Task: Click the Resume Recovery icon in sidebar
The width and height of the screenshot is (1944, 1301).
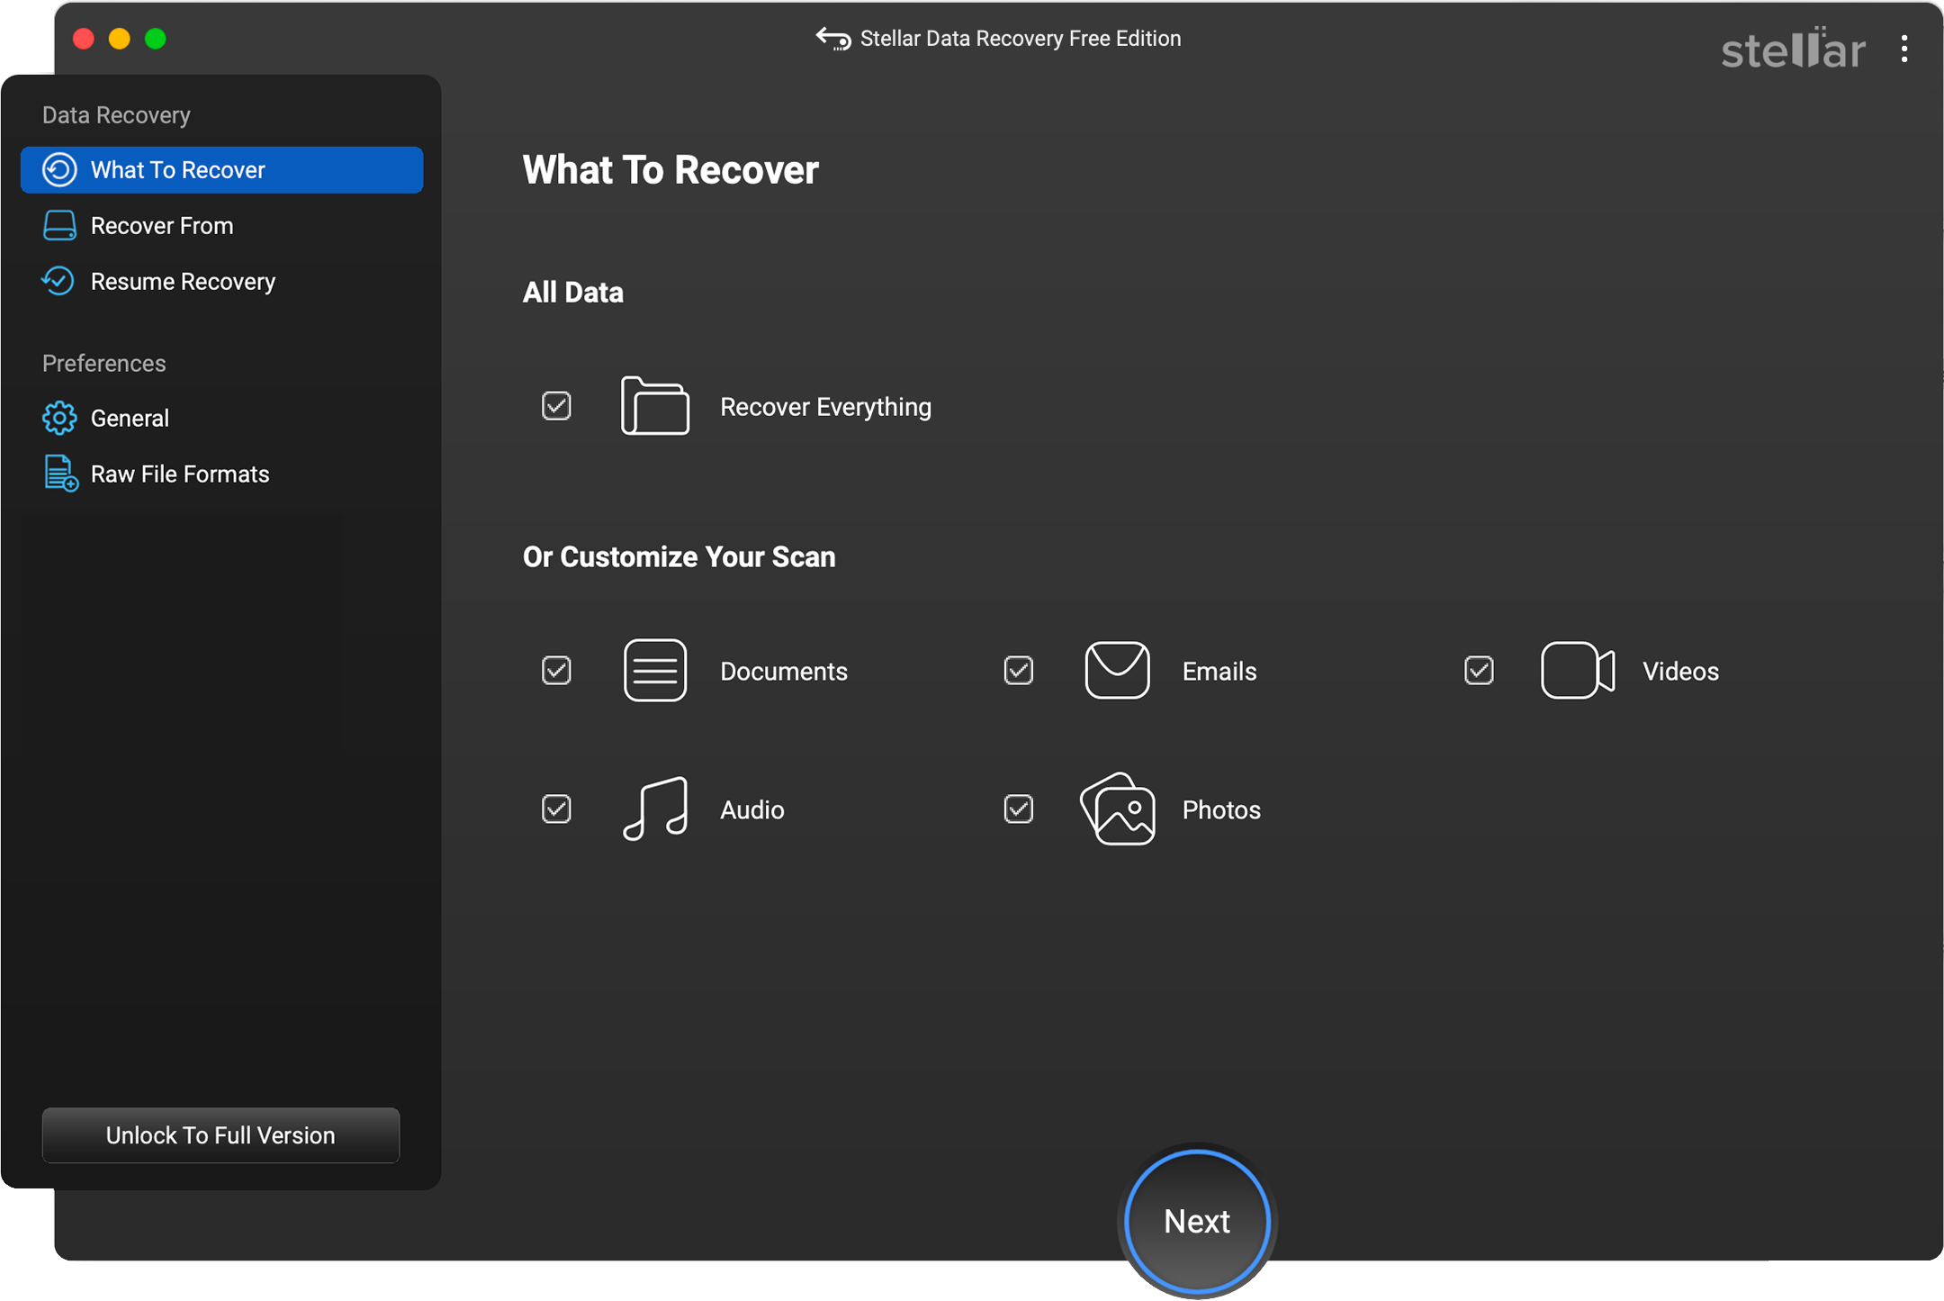Action: click(58, 281)
